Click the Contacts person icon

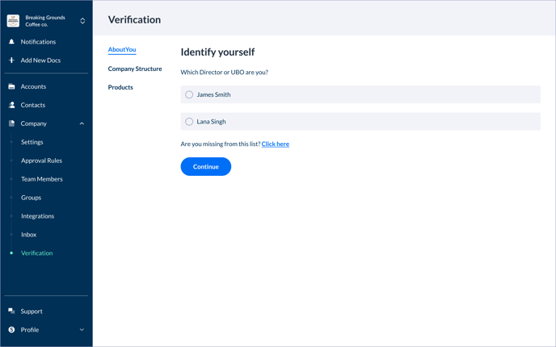click(11, 105)
